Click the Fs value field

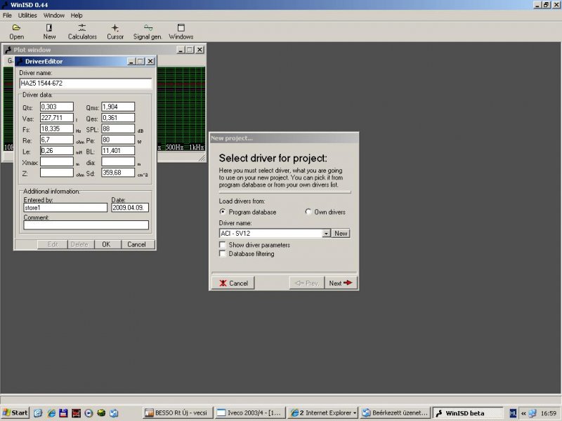click(x=57, y=129)
